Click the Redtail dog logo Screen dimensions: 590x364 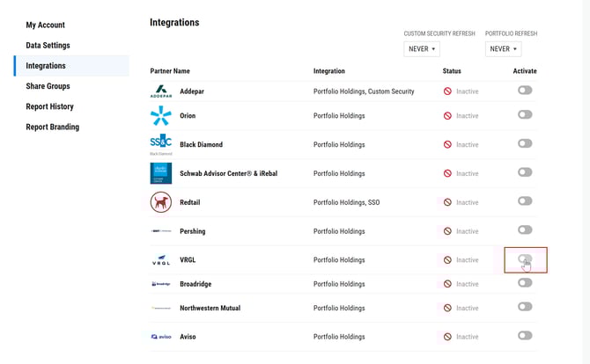tap(161, 202)
